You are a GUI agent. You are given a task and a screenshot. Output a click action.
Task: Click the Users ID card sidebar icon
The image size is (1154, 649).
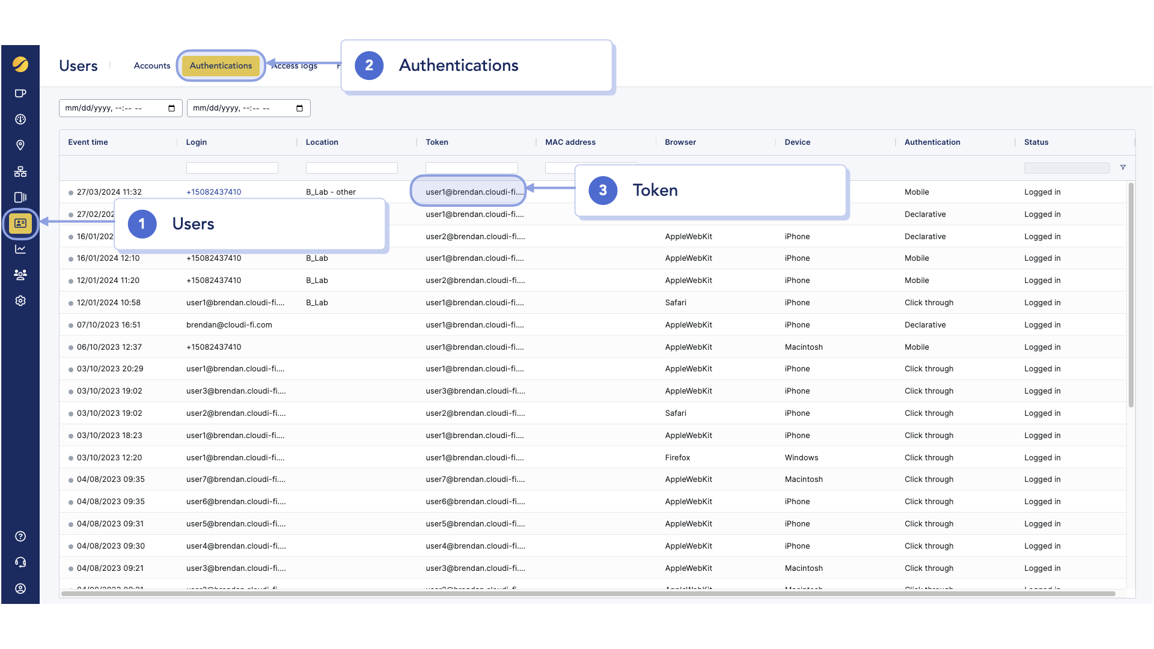pos(20,223)
